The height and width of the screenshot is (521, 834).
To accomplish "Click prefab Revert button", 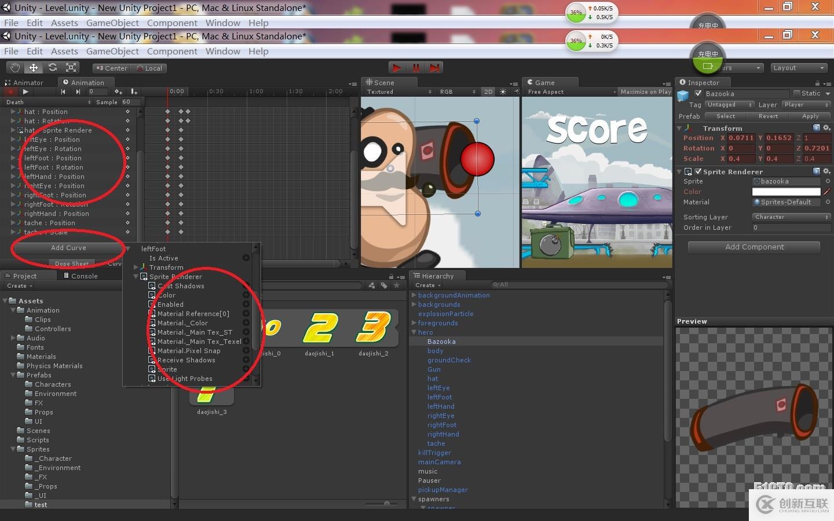I will [x=768, y=116].
